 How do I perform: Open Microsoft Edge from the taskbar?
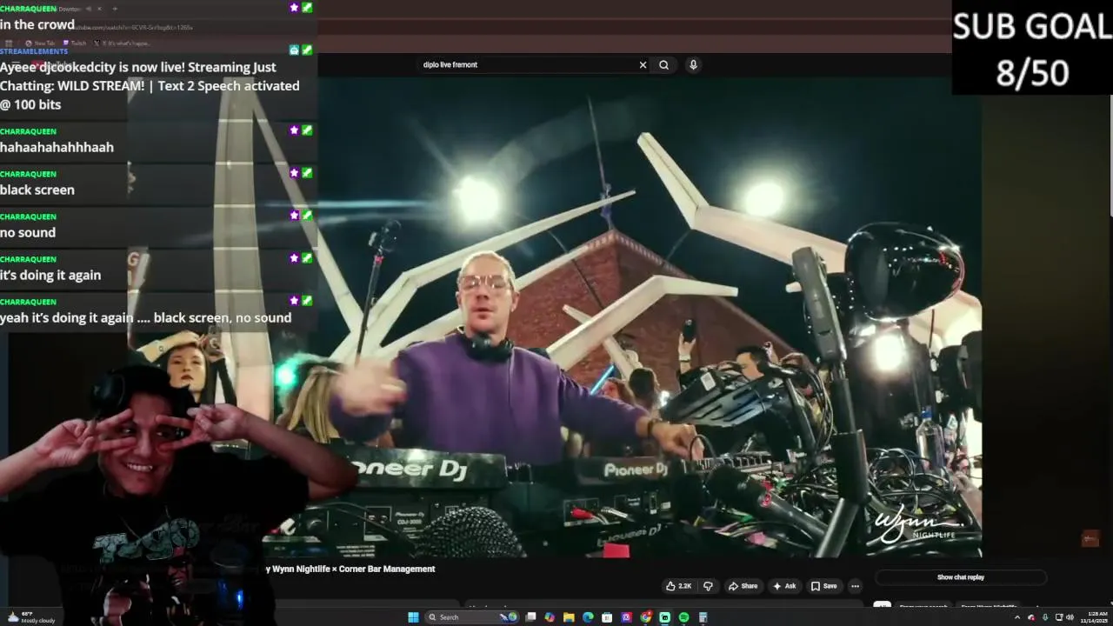tap(588, 617)
